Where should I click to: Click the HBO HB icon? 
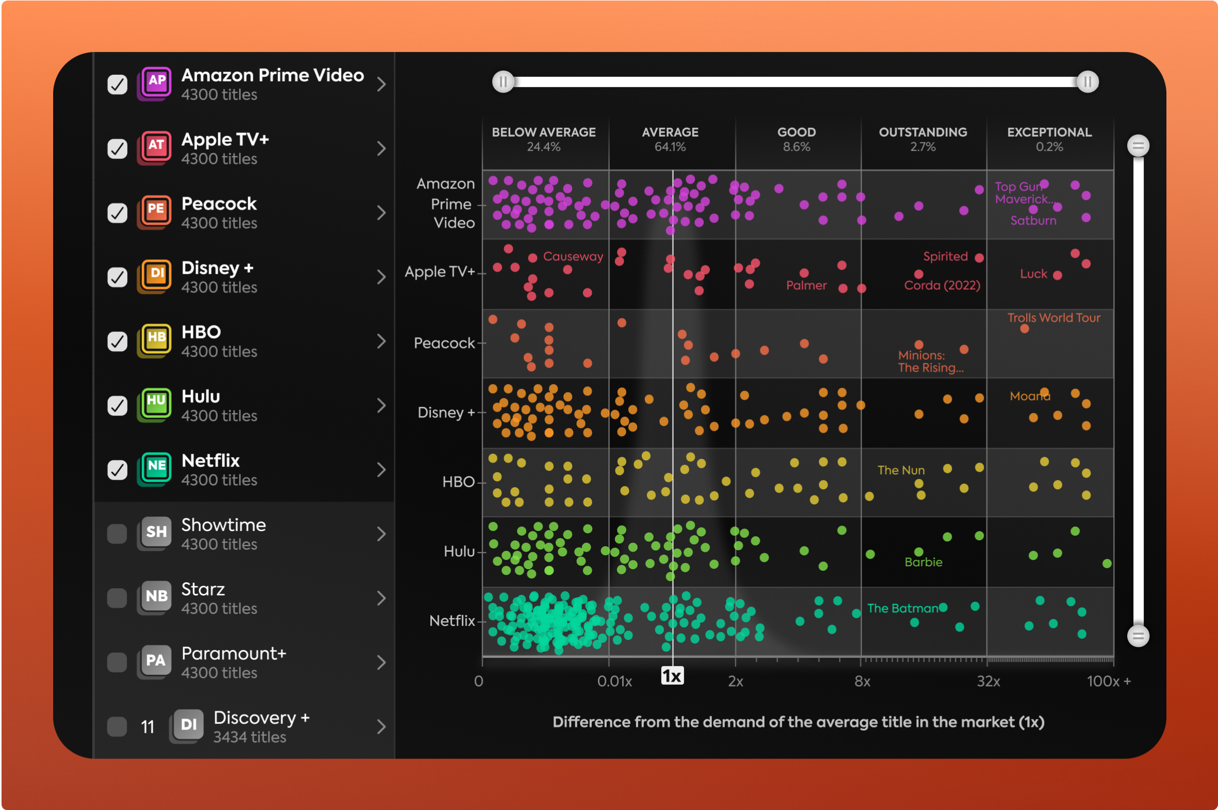155,340
